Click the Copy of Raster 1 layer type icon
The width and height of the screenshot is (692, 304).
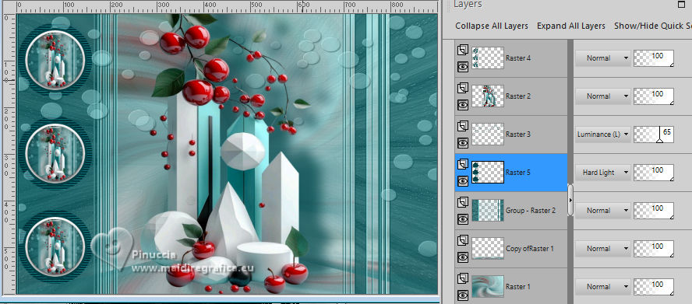463,240
